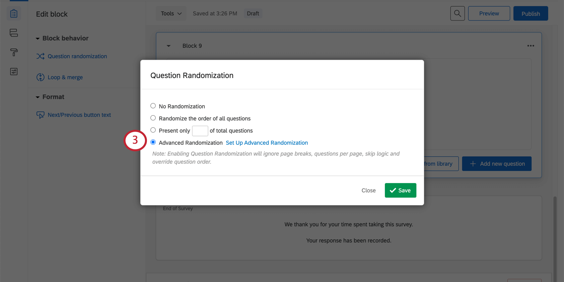The height and width of the screenshot is (282, 564).
Task: Select the No Randomization radio button
Action: 153,106
